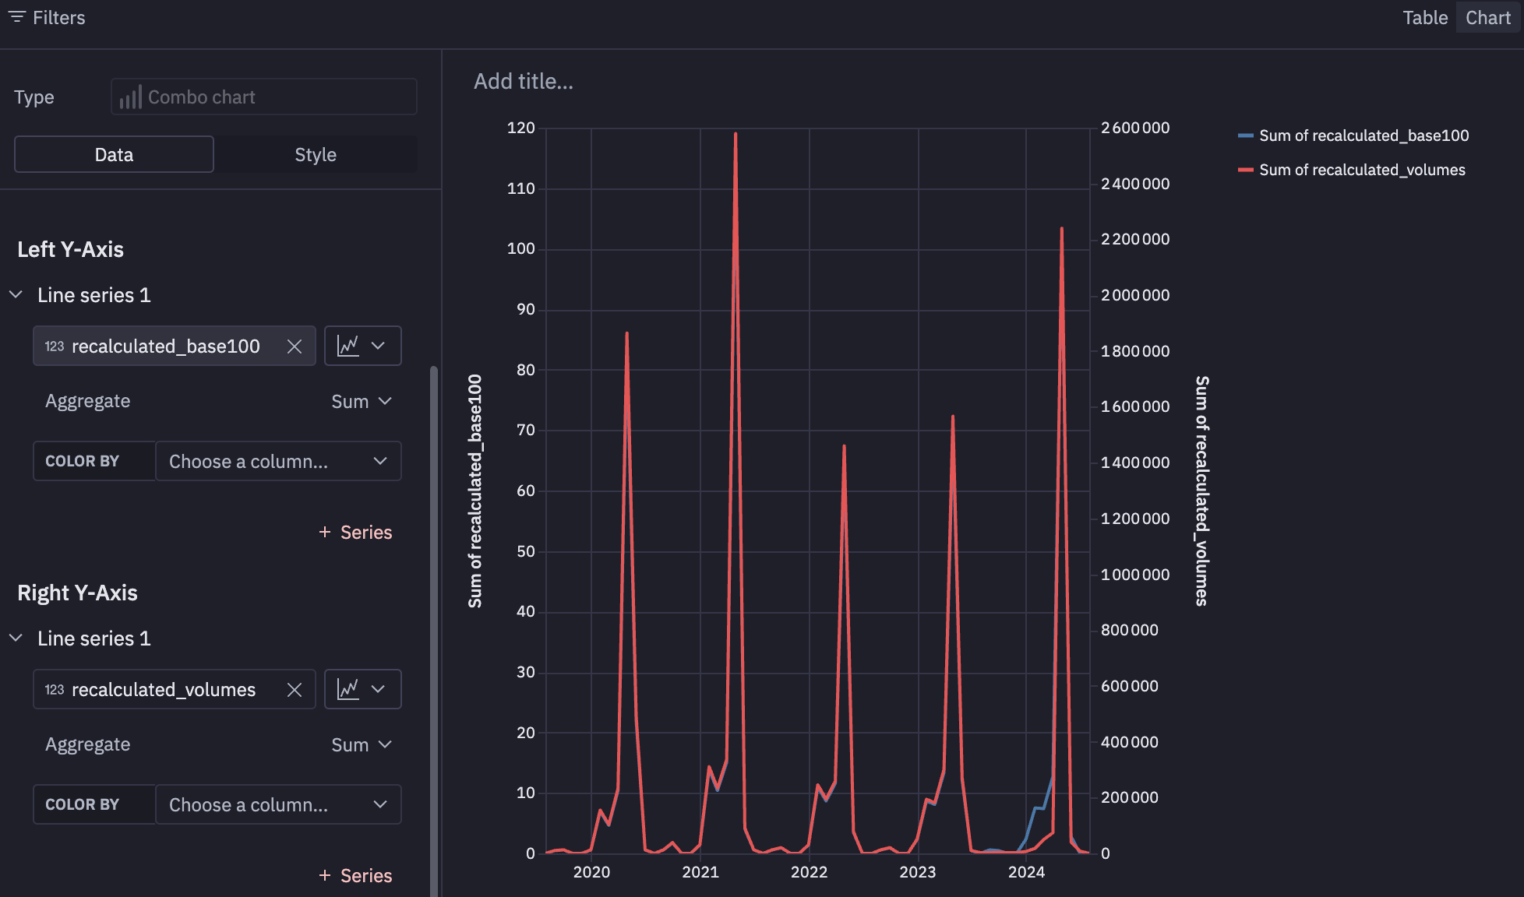The height and width of the screenshot is (897, 1524).
Task: Add a series to the Right Y-Axis
Action: pyautogui.click(x=355, y=876)
